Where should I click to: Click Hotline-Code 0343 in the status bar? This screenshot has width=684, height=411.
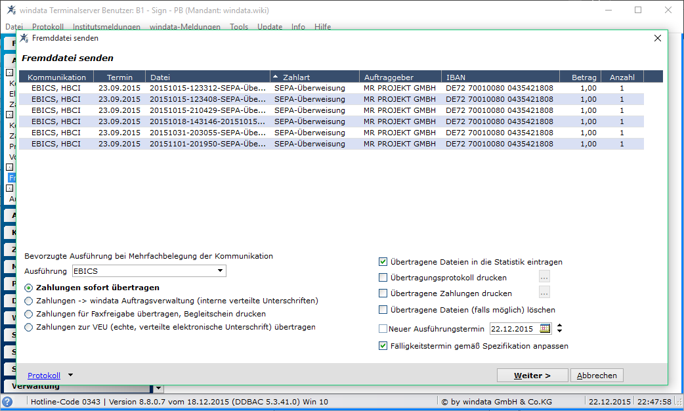coord(66,402)
